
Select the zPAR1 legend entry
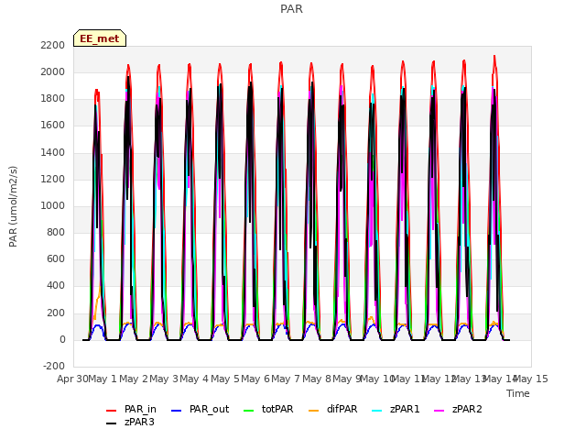click(x=396, y=410)
